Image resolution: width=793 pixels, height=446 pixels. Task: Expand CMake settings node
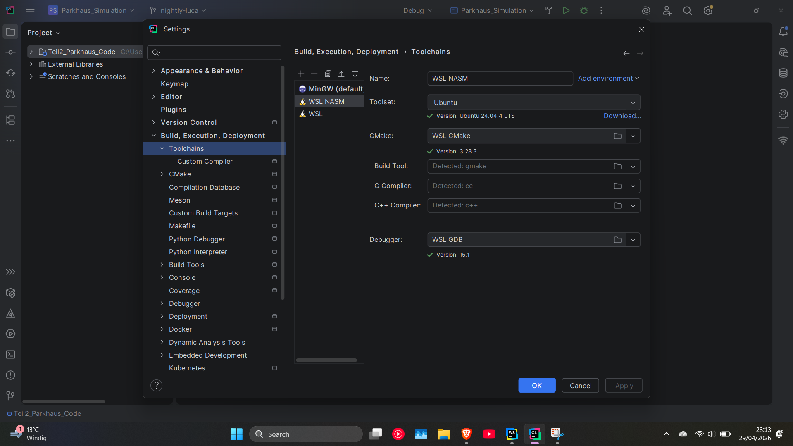pos(162,174)
